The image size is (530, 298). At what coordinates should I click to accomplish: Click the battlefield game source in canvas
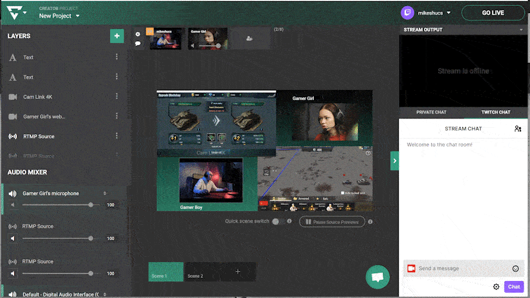click(x=315, y=178)
